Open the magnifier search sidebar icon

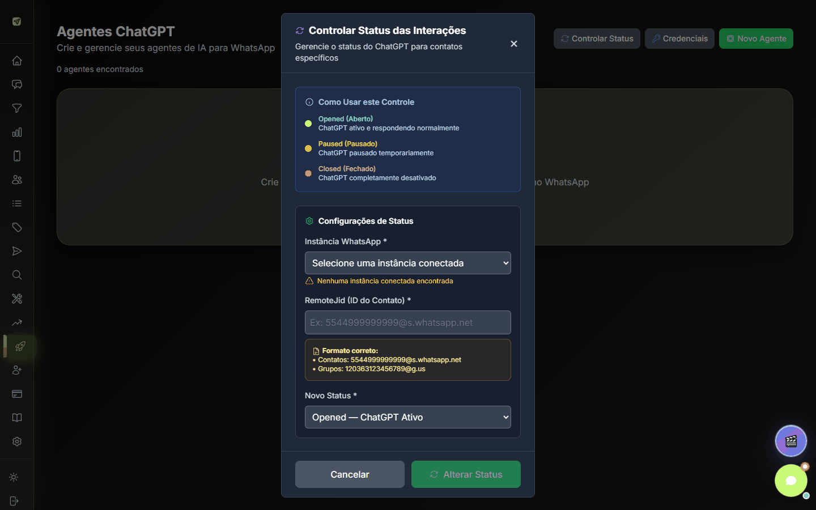pos(17,275)
